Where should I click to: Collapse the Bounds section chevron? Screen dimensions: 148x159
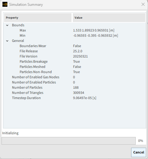pyautogui.click(x=7, y=25)
